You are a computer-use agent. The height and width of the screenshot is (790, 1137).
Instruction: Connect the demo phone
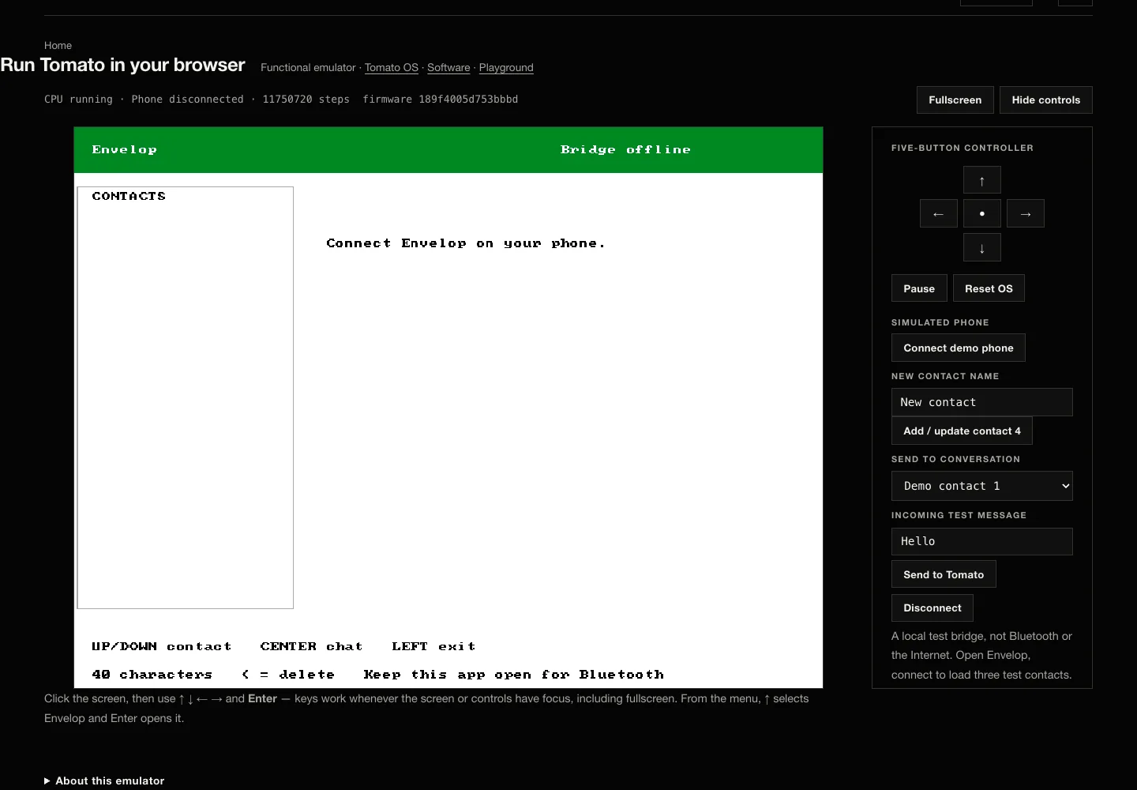(959, 348)
